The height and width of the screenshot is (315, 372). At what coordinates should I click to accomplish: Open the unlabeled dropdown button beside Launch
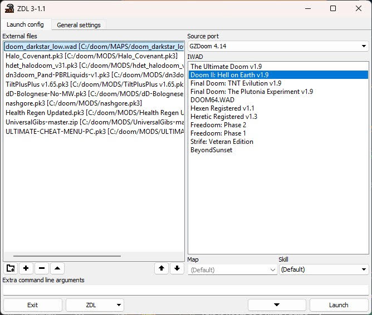(277, 305)
